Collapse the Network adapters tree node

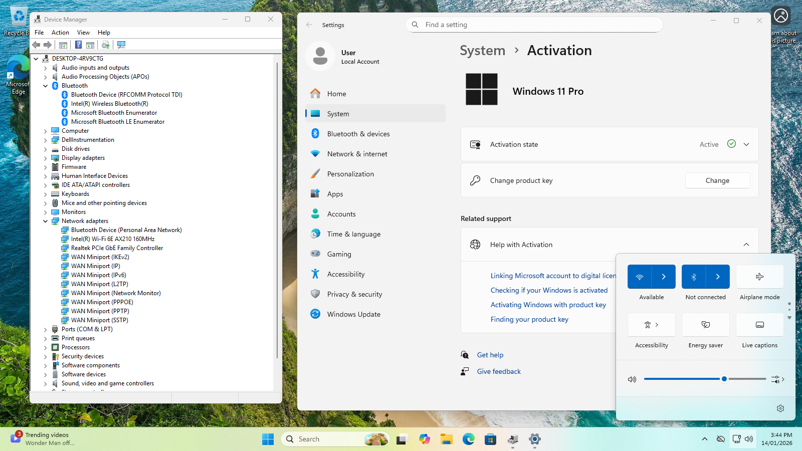[x=46, y=221]
